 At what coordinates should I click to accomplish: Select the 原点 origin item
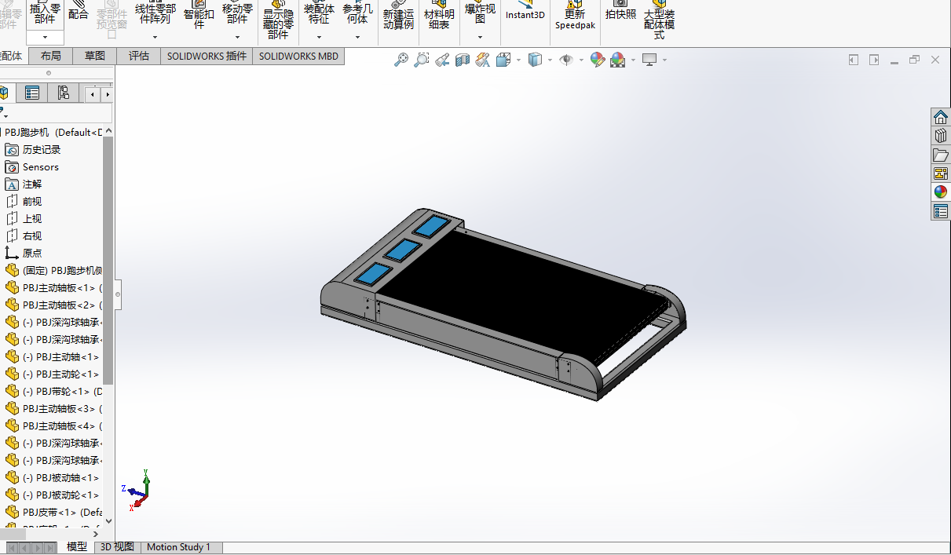(x=32, y=253)
